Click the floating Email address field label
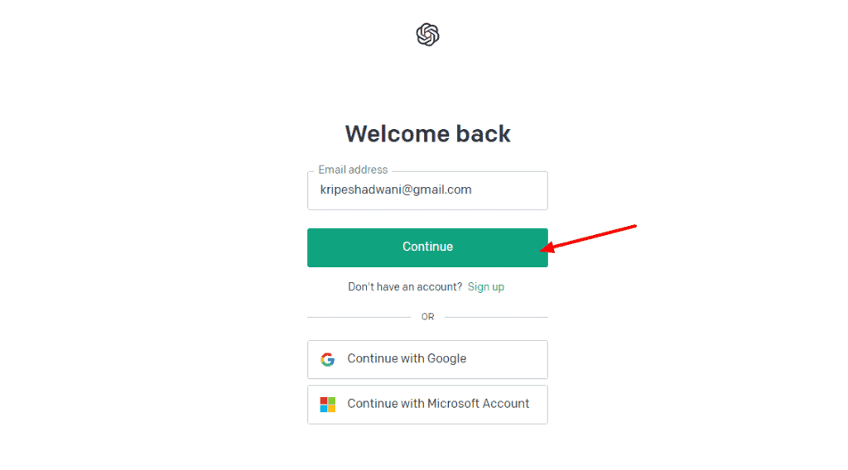This screenshot has width=848, height=470. coord(353,170)
